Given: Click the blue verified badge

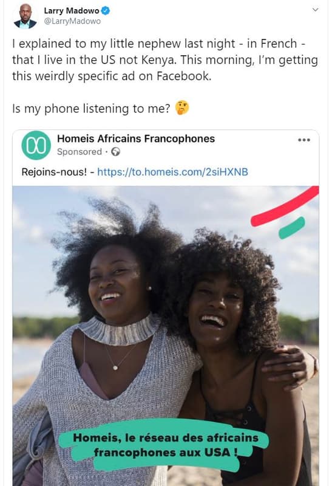Looking at the screenshot, I should coord(106,11).
